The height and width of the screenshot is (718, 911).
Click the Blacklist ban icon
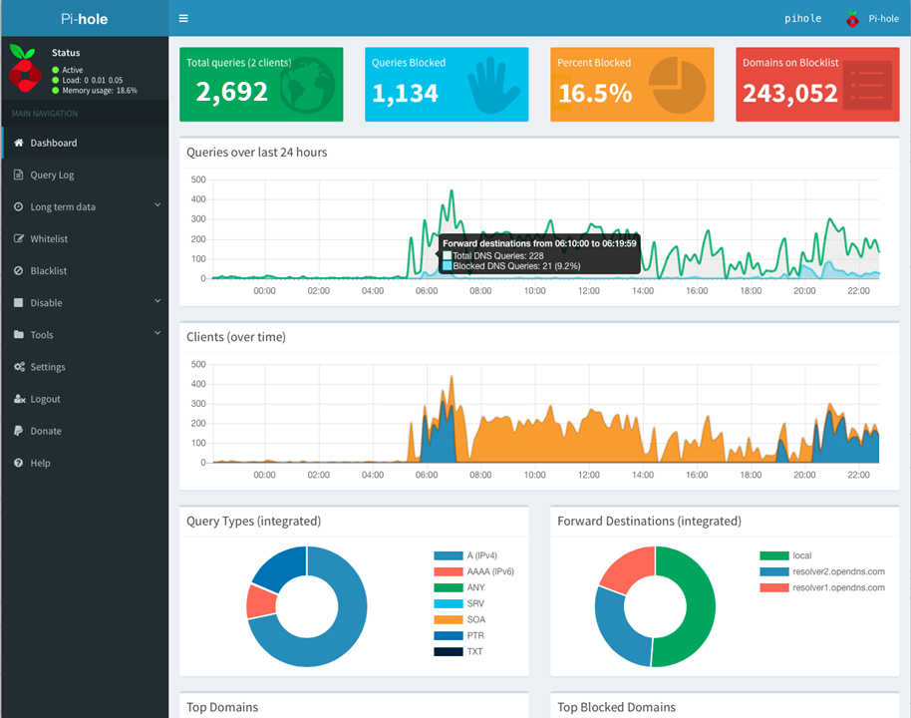tap(18, 270)
